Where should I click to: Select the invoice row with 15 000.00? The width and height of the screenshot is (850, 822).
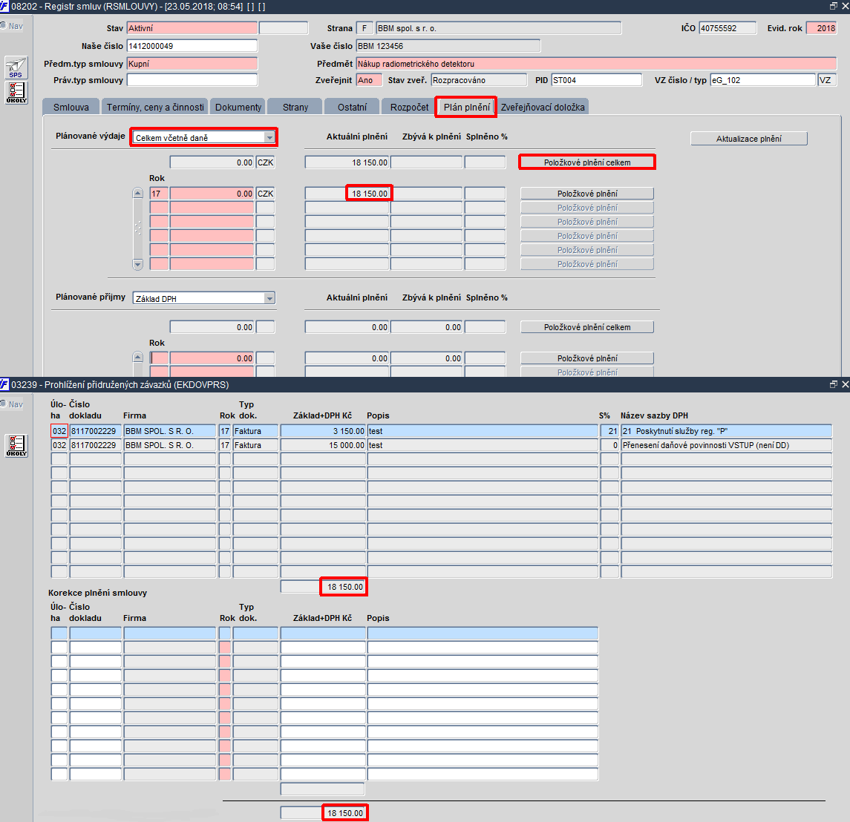[x=441, y=445]
